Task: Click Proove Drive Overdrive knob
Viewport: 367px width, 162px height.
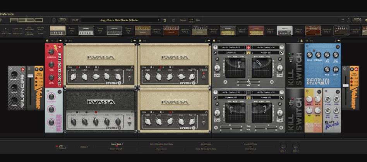Action: (x=51, y=52)
